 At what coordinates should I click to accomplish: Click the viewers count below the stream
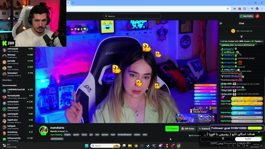point(195,135)
